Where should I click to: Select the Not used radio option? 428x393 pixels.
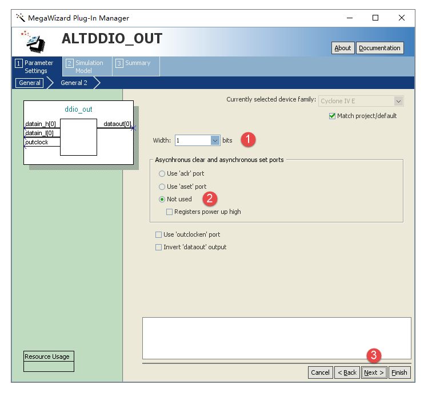[x=175, y=199]
